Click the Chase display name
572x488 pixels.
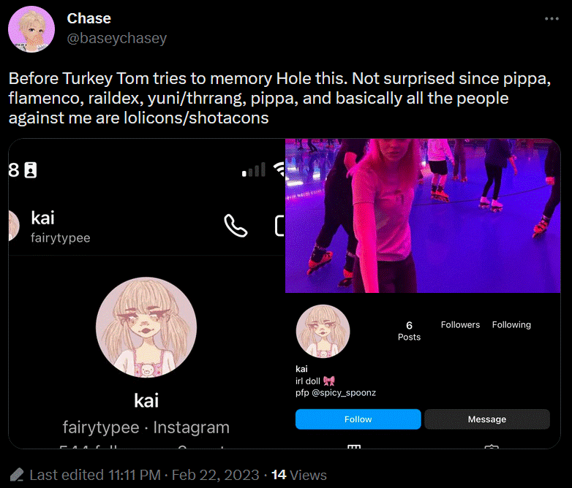coord(89,18)
